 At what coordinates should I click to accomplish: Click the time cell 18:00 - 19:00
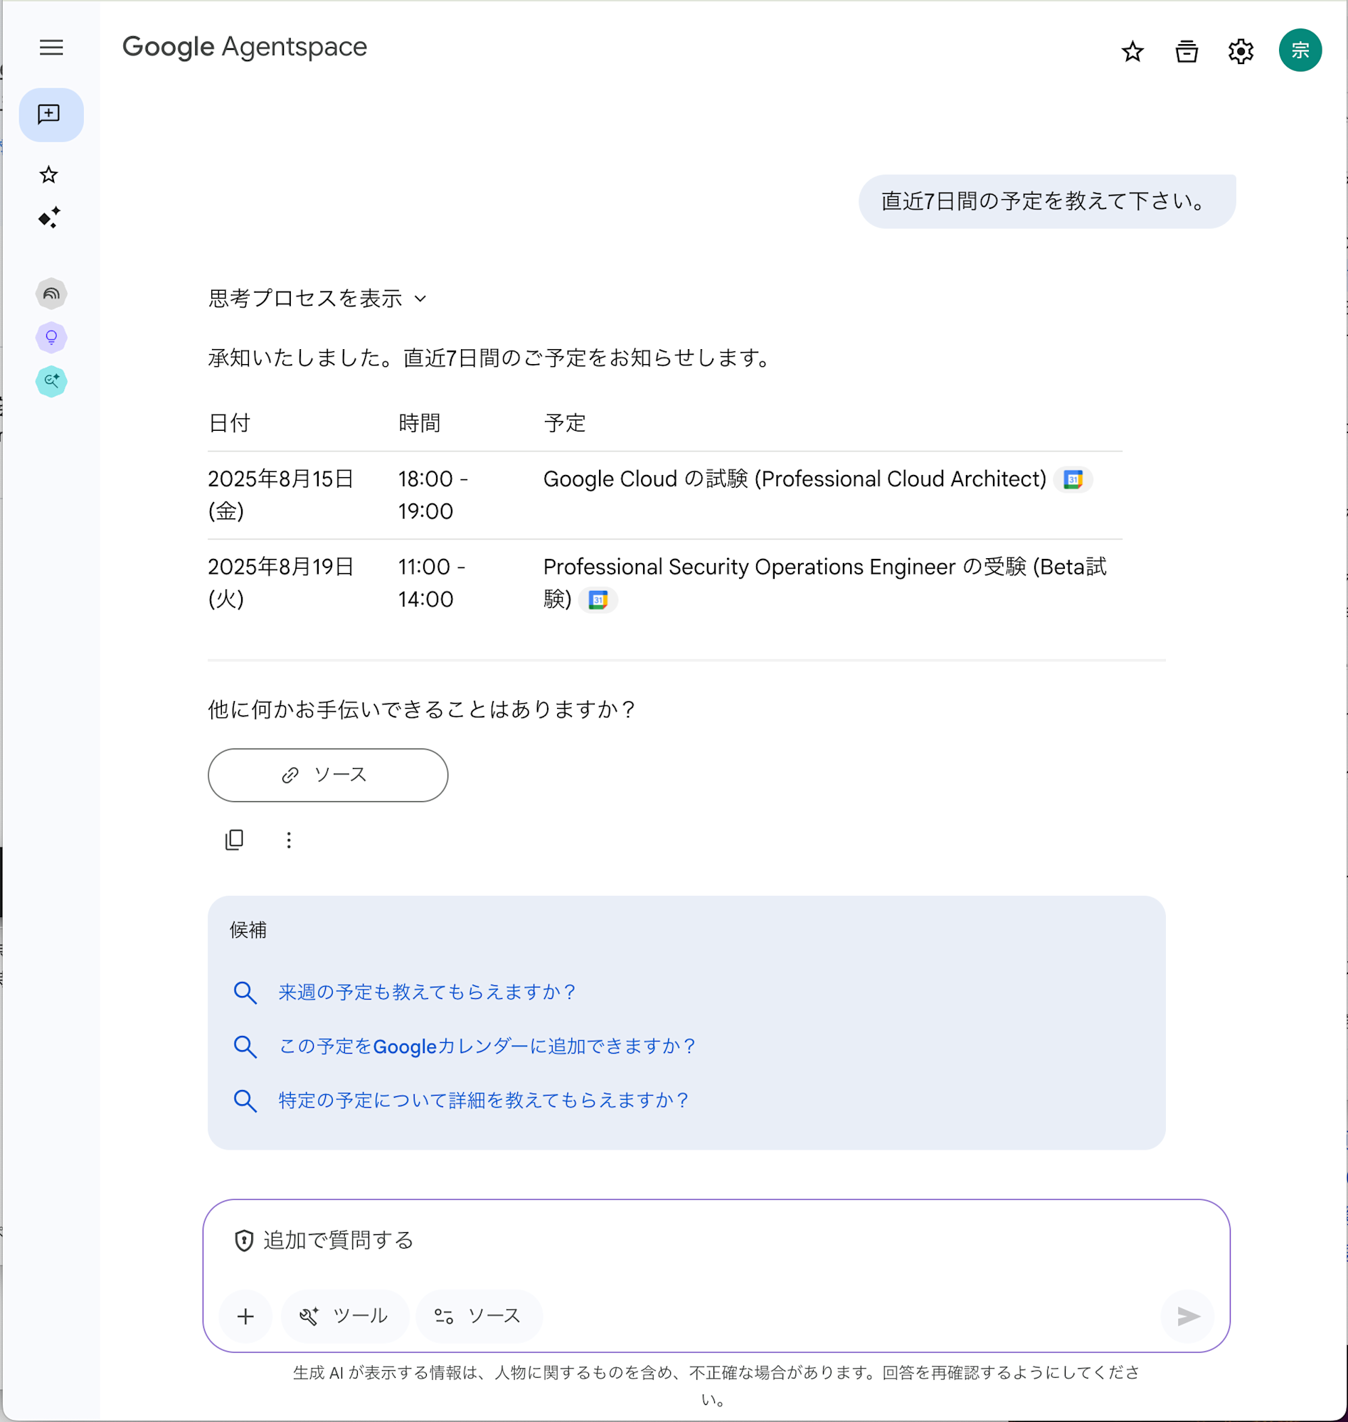433,495
